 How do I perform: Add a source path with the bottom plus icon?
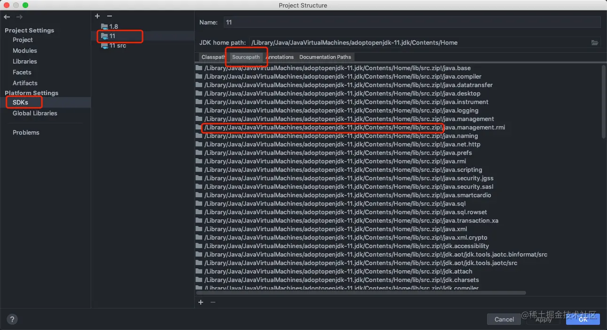[201, 302]
